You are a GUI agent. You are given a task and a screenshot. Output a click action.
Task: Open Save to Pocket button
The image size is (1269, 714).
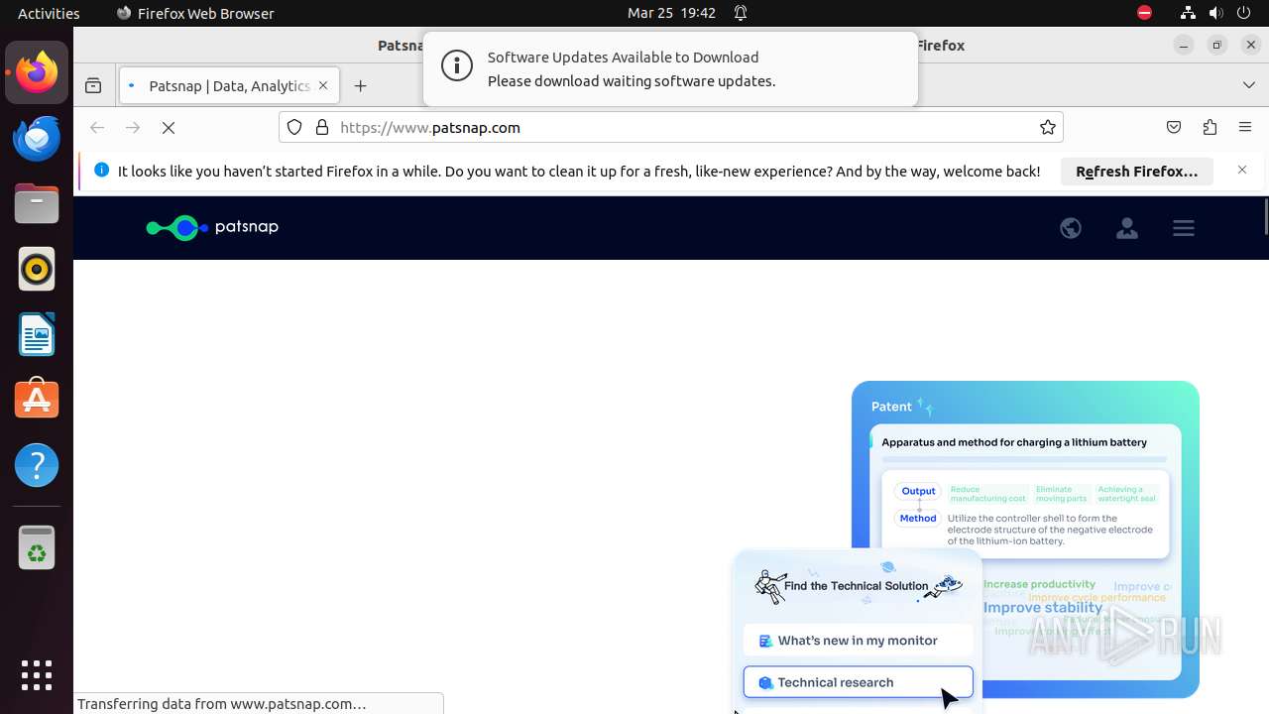pyautogui.click(x=1174, y=128)
